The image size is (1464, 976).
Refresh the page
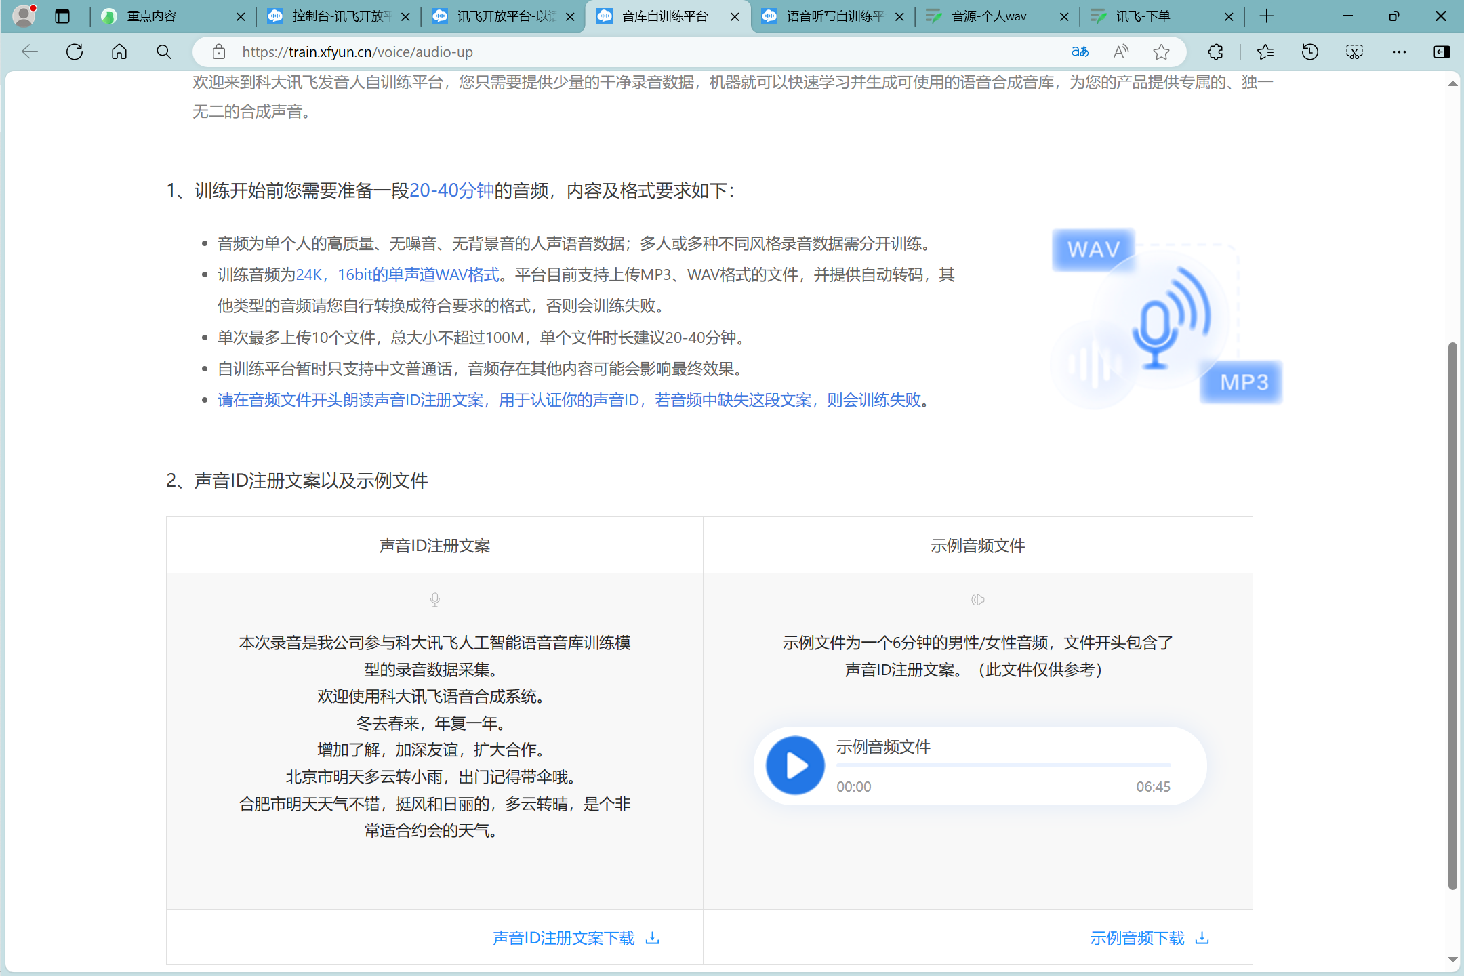tap(75, 52)
